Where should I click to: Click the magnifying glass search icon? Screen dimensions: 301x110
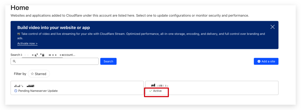pyautogui.click(x=14, y=61)
